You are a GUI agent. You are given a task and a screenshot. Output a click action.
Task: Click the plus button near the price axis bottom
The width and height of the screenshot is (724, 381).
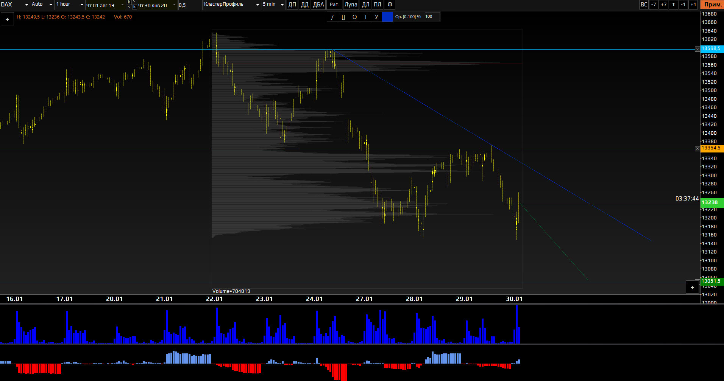[x=692, y=287]
